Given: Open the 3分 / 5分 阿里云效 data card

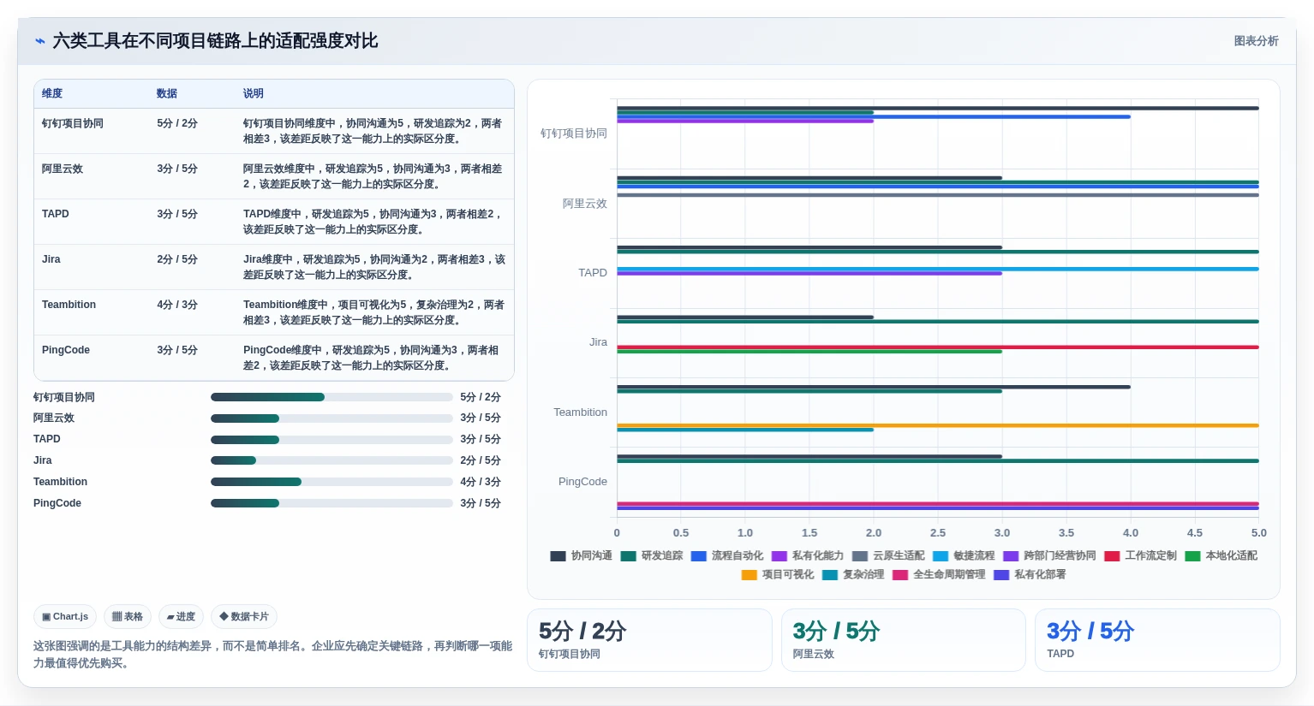Looking at the screenshot, I should pos(904,640).
